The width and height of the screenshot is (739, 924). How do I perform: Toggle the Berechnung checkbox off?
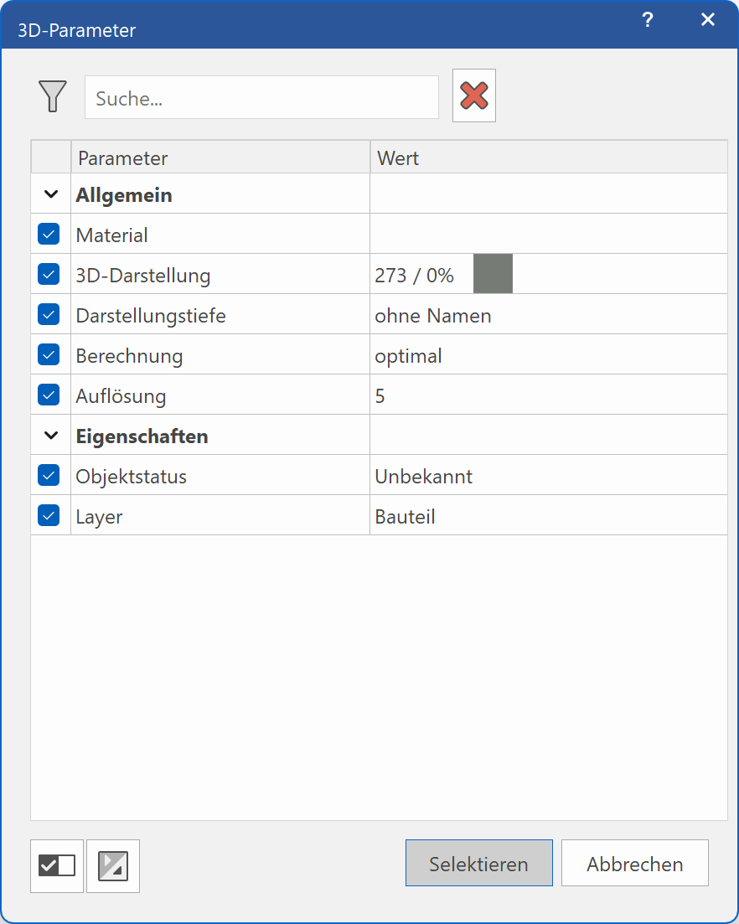[49, 354]
